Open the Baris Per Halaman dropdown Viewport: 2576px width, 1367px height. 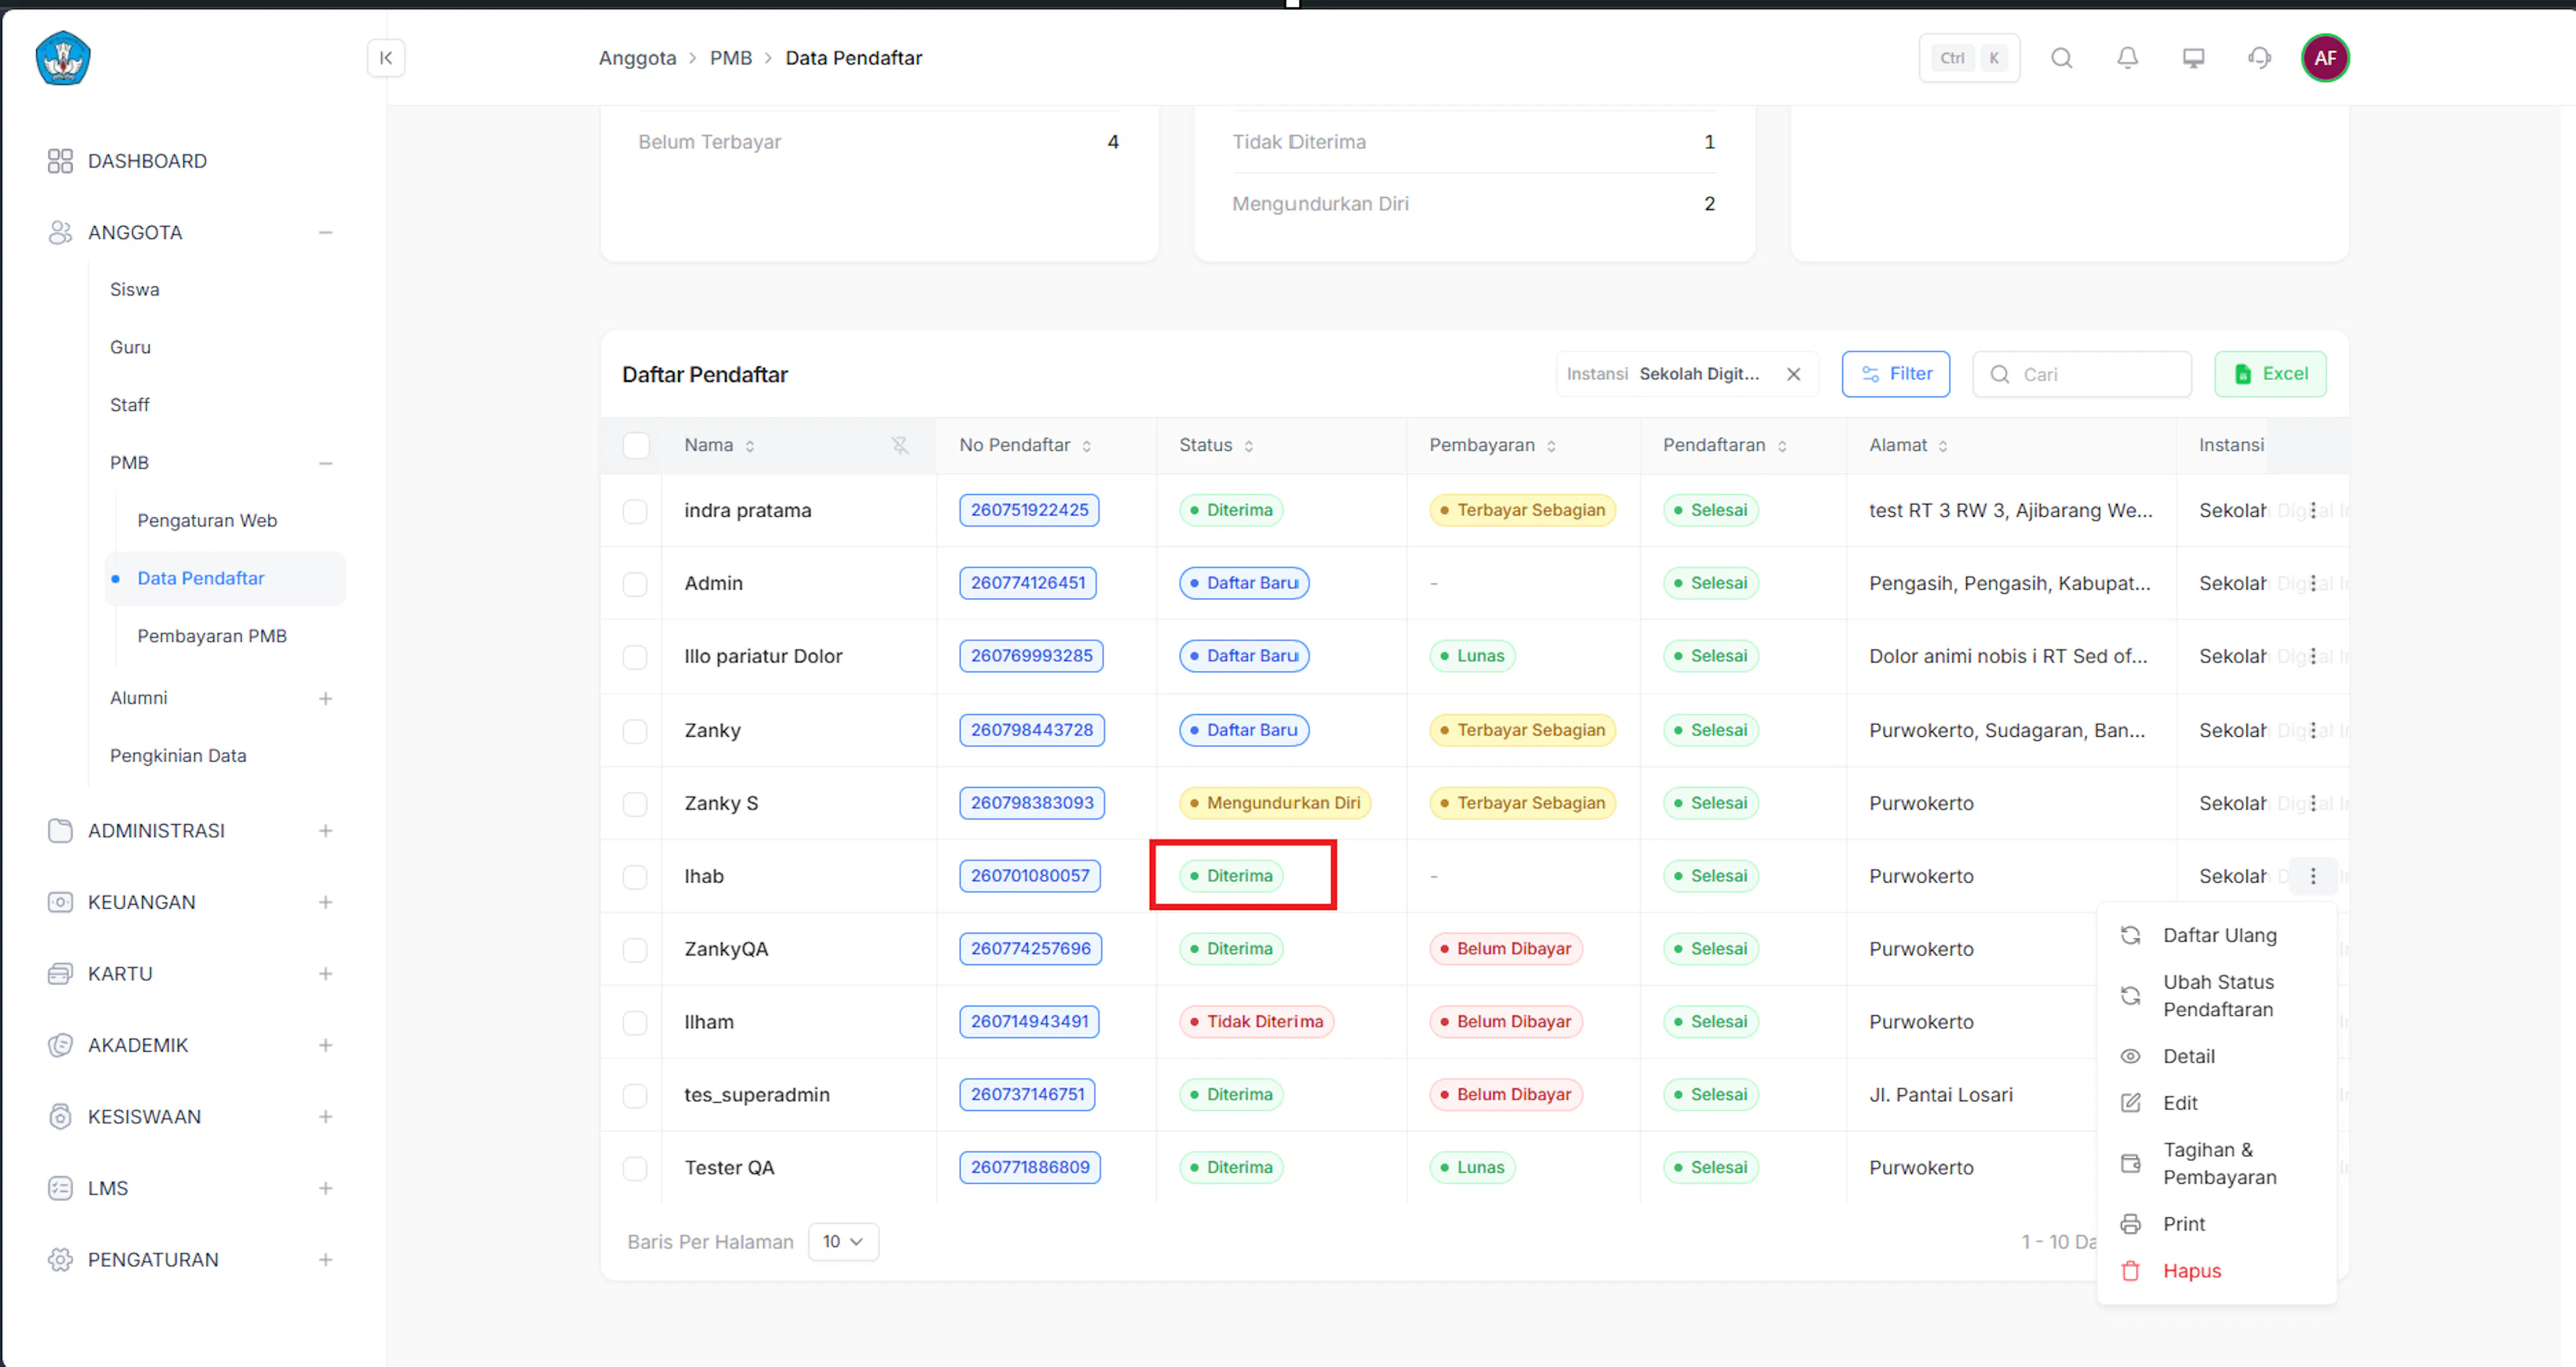tap(843, 1242)
